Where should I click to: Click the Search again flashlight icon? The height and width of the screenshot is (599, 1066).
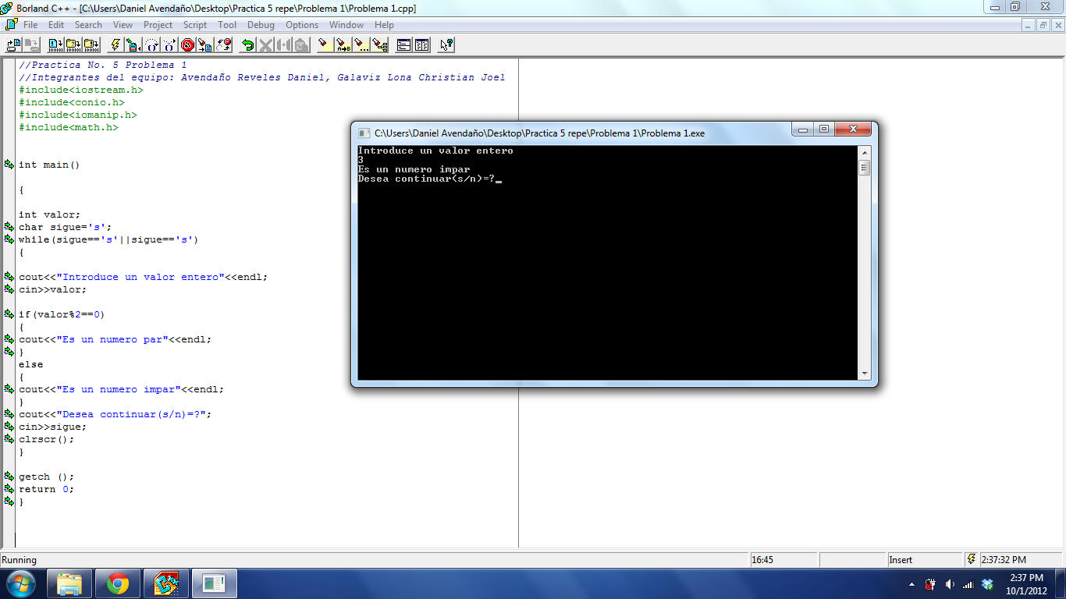pyautogui.click(x=360, y=45)
